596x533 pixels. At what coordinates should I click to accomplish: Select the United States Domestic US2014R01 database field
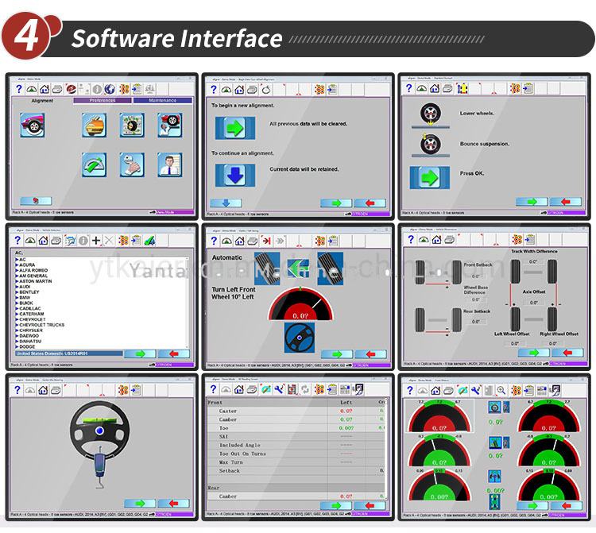[x=69, y=353]
